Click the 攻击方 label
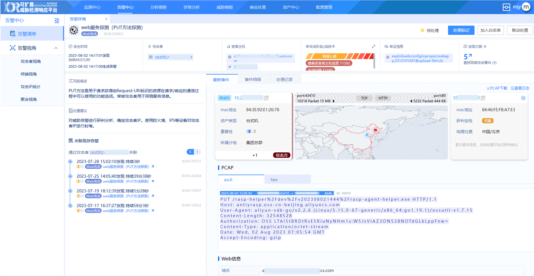Viewport: 534px width, 276px height. point(282,155)
